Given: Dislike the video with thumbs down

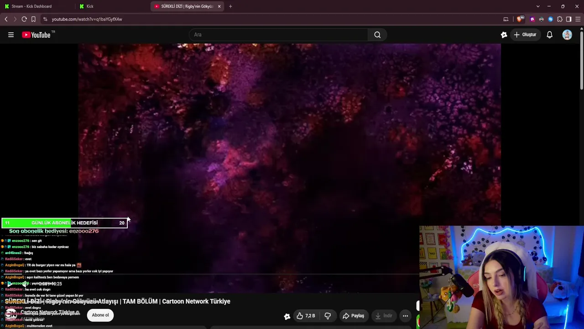Looking at the screenshot, I should (x=328, y=316).
